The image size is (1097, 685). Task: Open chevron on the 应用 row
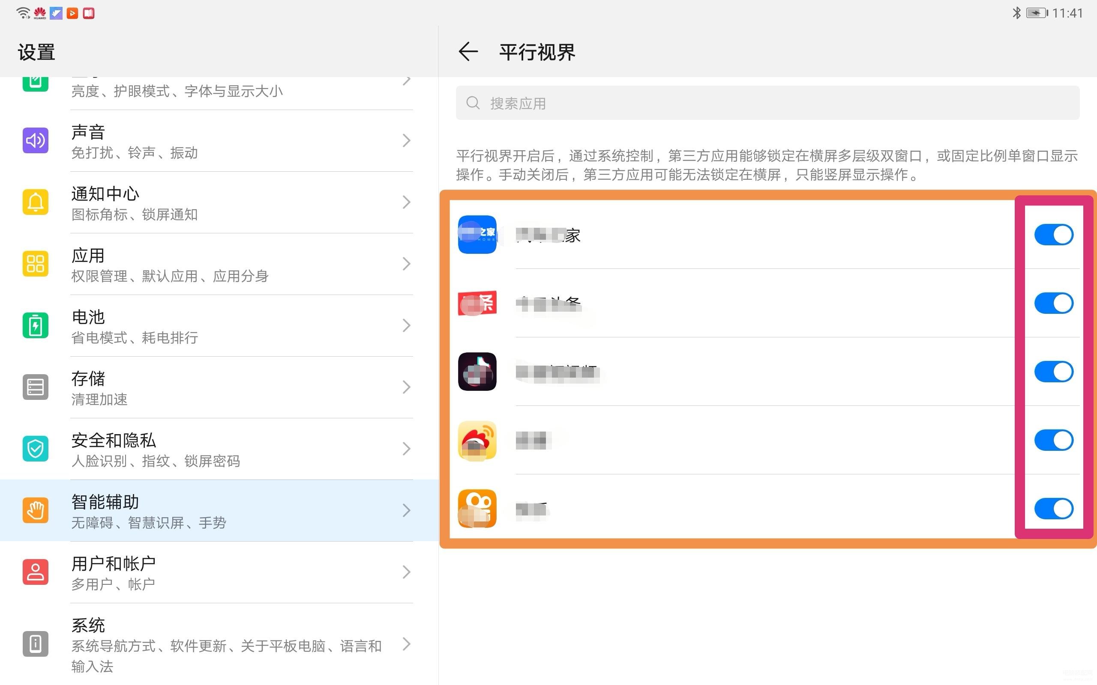407,264
